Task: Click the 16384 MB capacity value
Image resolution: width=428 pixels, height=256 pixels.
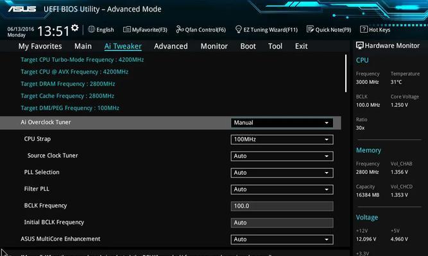Action: point(368,195)
